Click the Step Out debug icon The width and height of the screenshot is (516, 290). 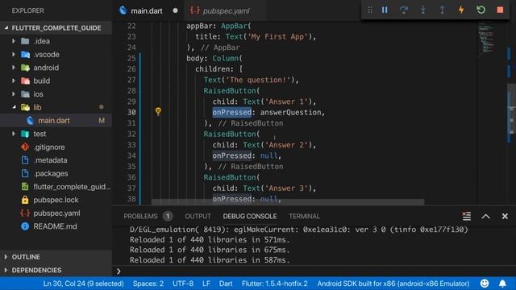[442, 10]
